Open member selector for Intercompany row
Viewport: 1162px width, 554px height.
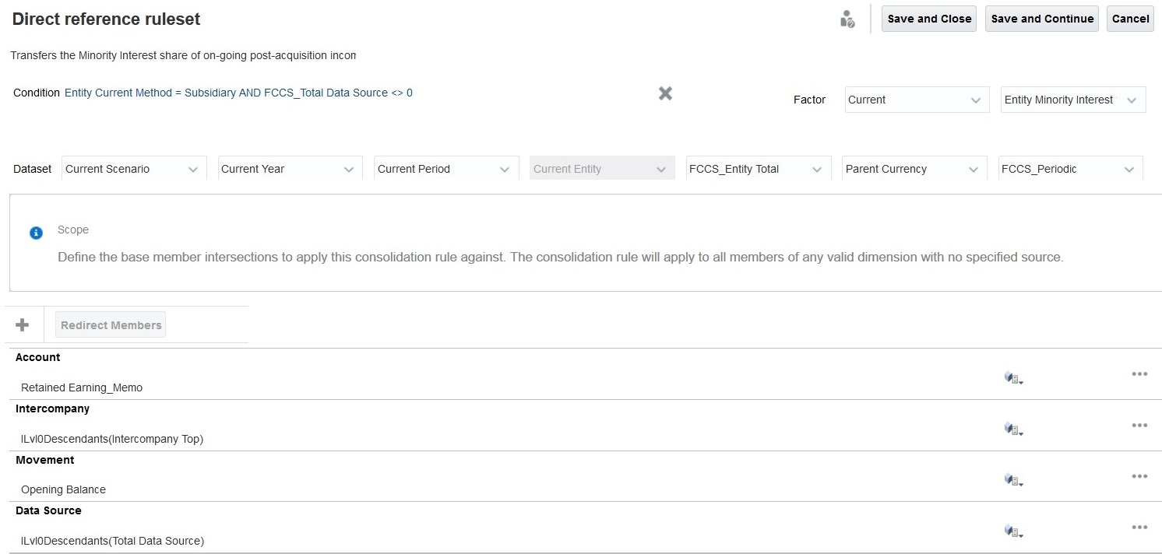coord(1012,430)
